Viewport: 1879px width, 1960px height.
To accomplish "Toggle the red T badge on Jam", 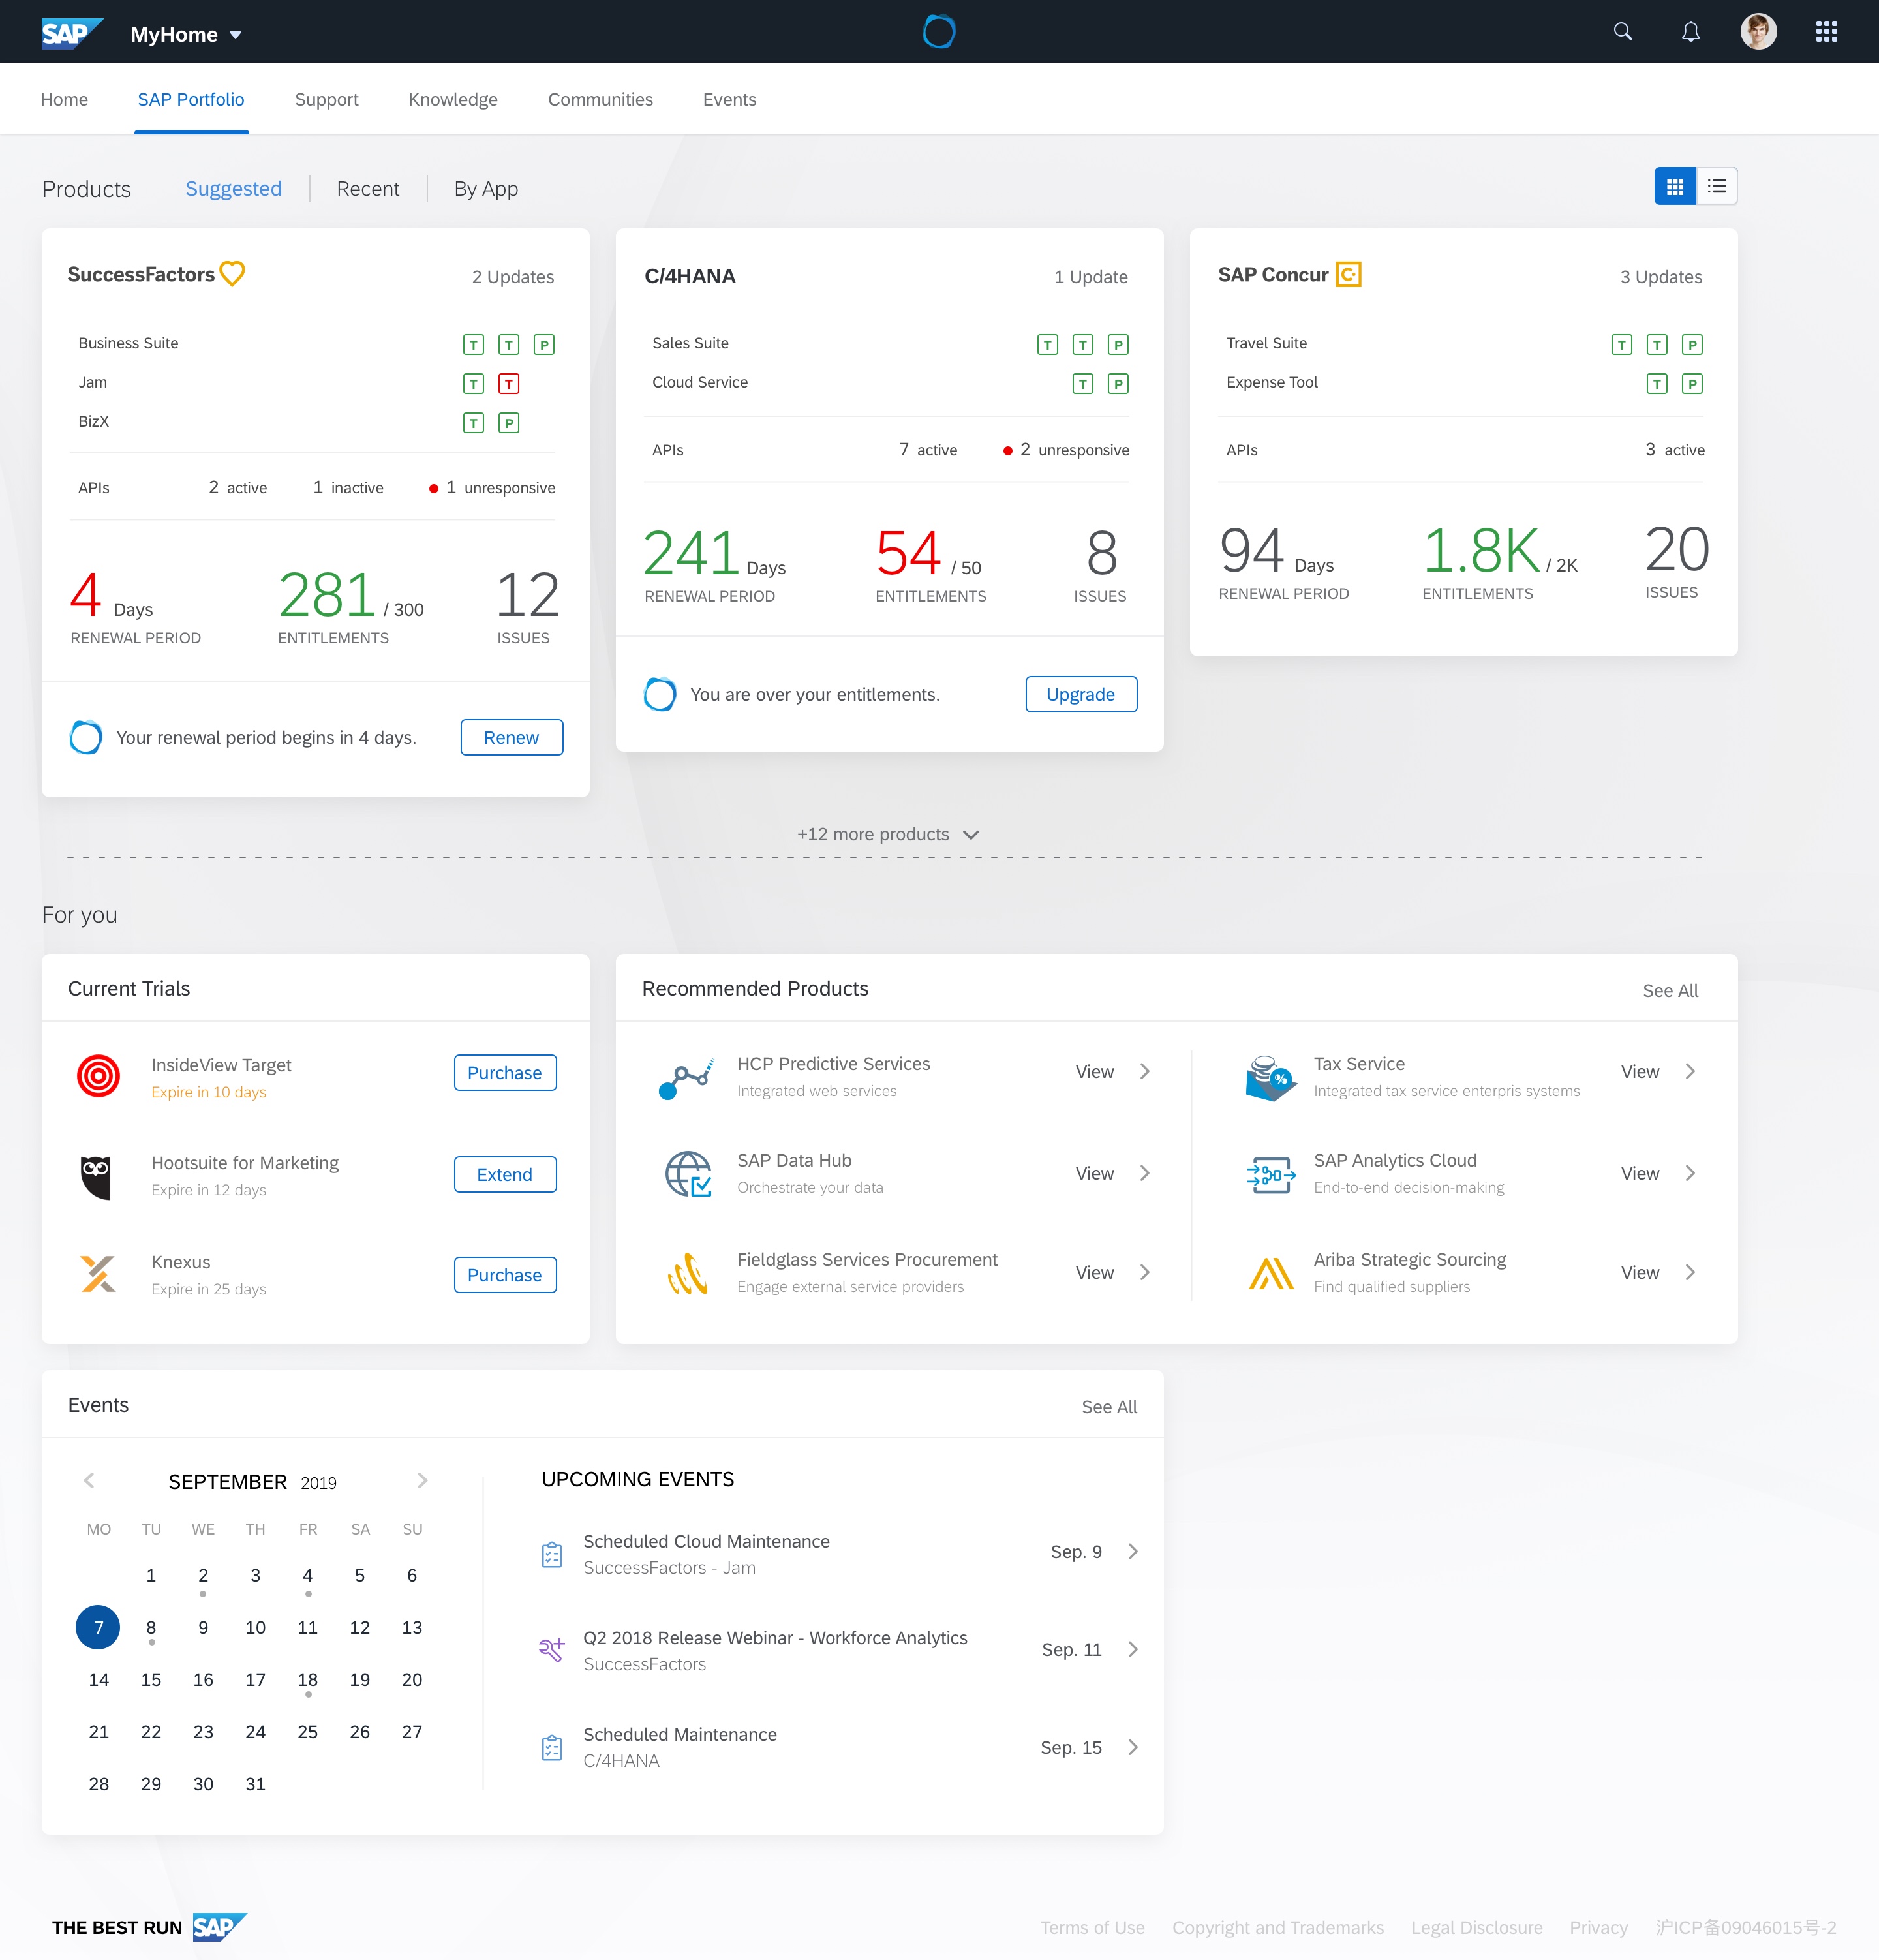I will 510,383.
